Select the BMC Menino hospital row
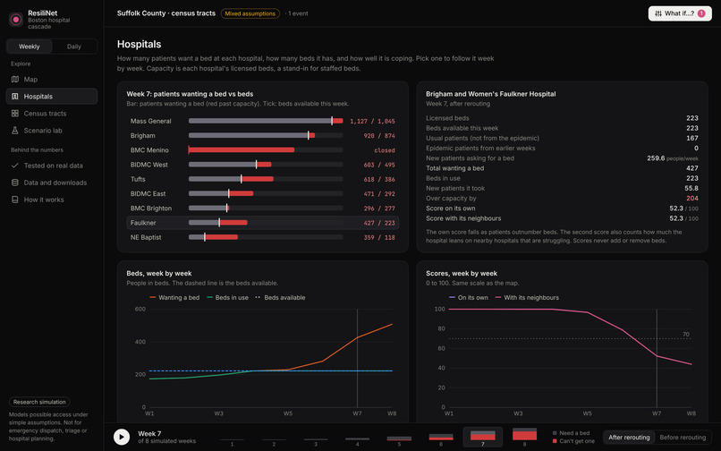 (x=263, y=150)
